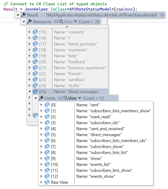Open the Limits View dropdown arrow
The width and height of the screenshot is (168, 189).
pyautogui.click(x=80, y=98)
